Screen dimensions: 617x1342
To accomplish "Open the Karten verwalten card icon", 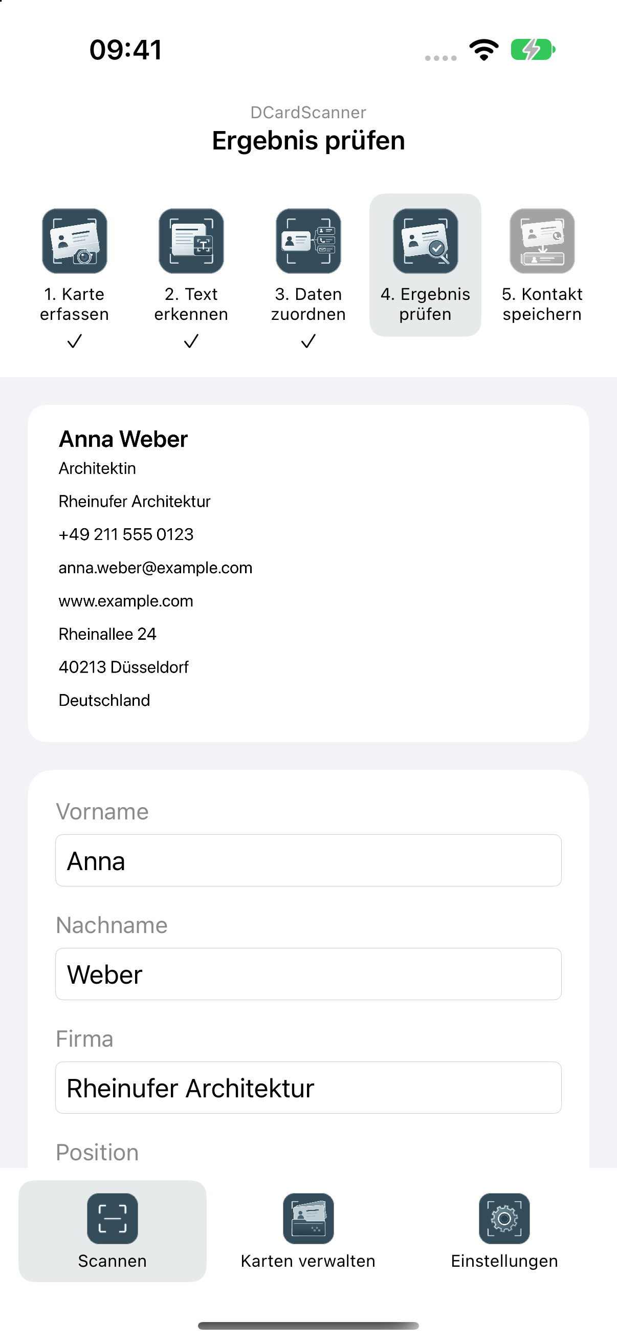I will coord(308,1219).
